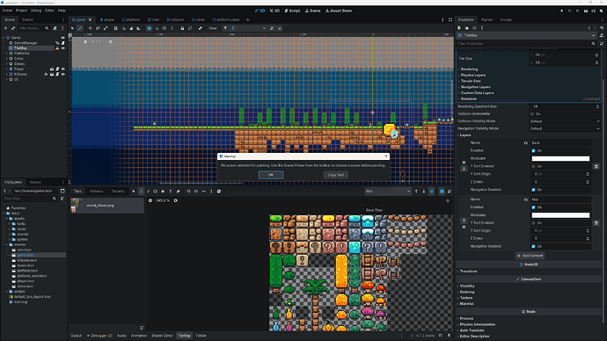Open the Terrains tab in TileMap panel
The width and height of the screenshot is (607, 341).
click(118, 191)
